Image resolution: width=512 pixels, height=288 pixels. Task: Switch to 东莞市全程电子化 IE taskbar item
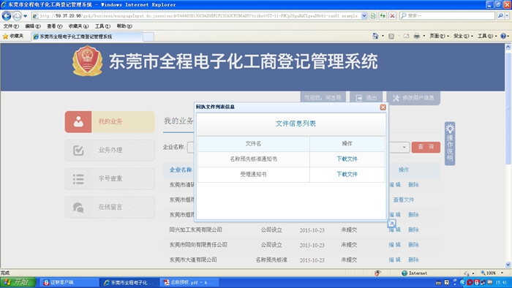pos(129,282)
